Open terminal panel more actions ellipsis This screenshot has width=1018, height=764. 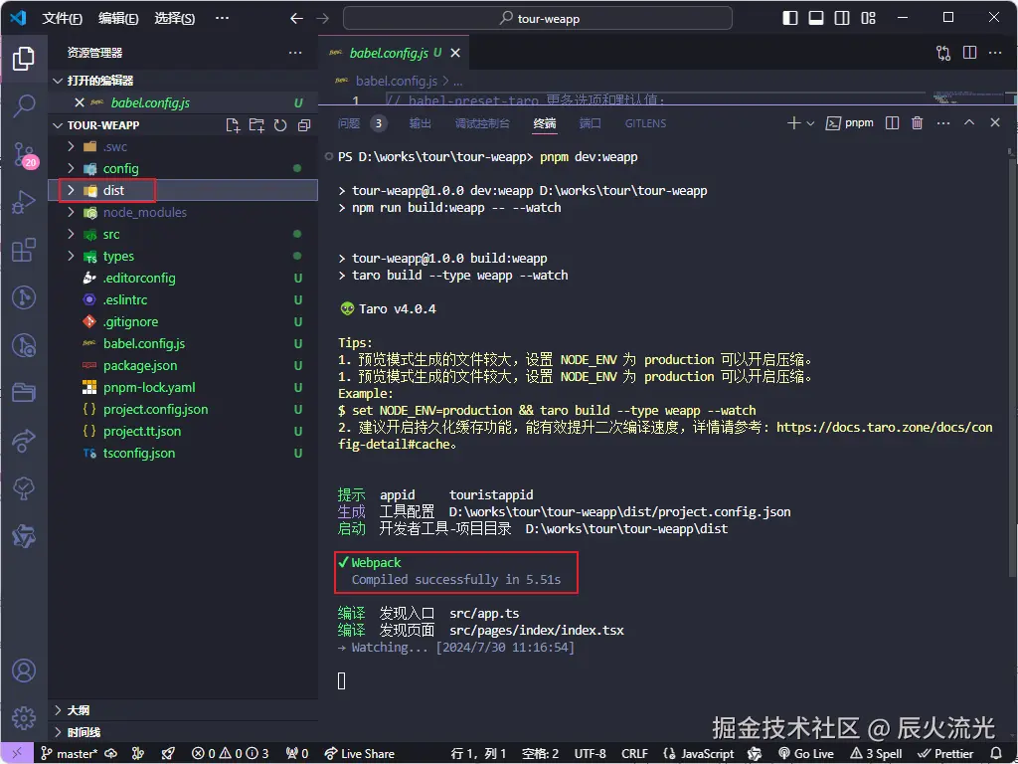[x=943, y=122]
